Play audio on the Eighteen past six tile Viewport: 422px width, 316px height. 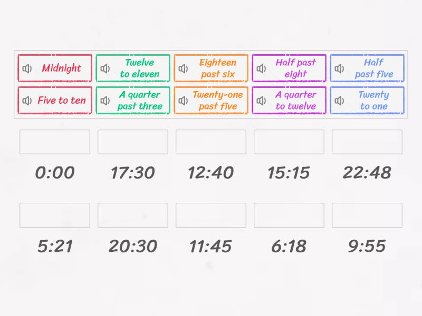[x=183, y=68]
